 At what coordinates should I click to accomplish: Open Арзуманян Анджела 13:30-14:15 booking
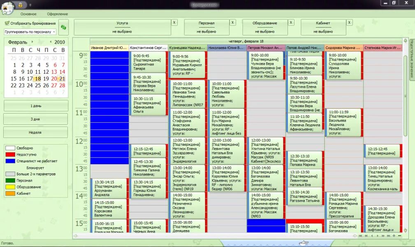(109, 189)
